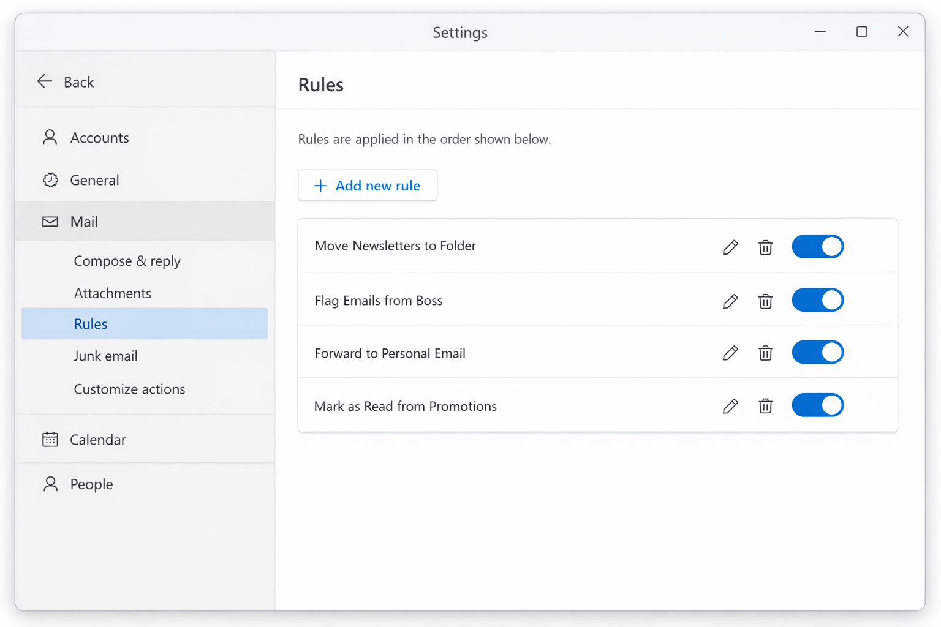Open Compose & reply settings
The width and height of the screenshot is (941, 627).
127,260
